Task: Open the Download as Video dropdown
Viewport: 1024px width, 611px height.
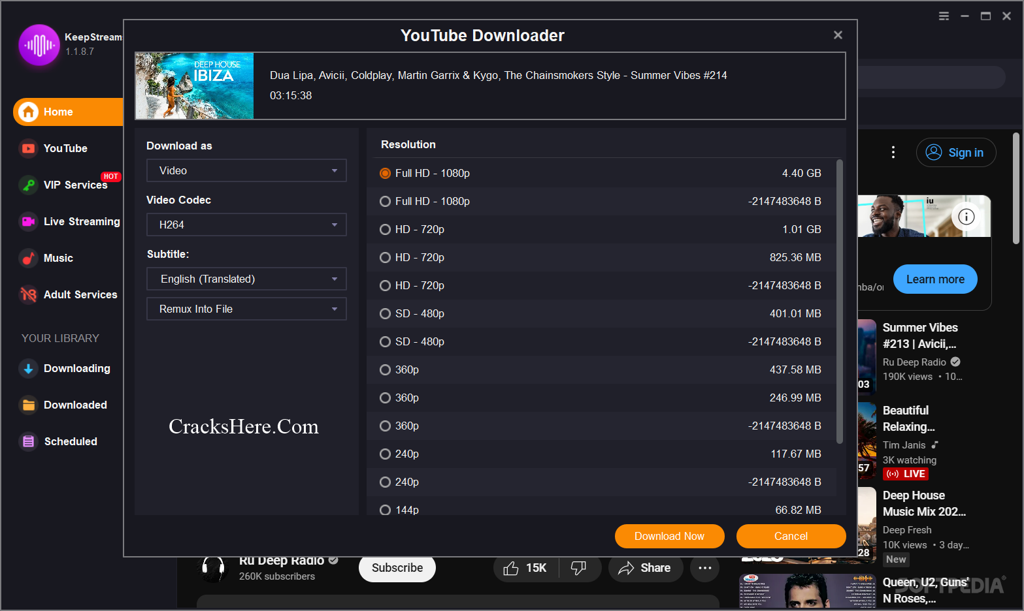Action: click(246, 171)
